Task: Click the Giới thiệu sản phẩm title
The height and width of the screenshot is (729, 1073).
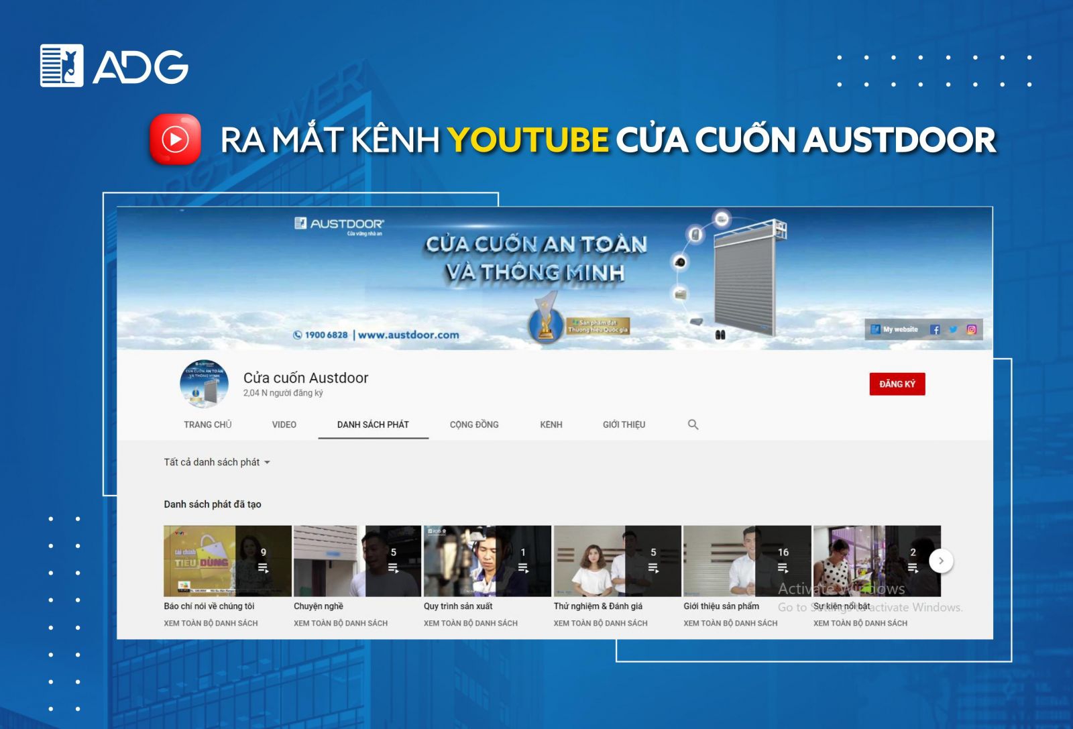Action: (x=722, y=606)
